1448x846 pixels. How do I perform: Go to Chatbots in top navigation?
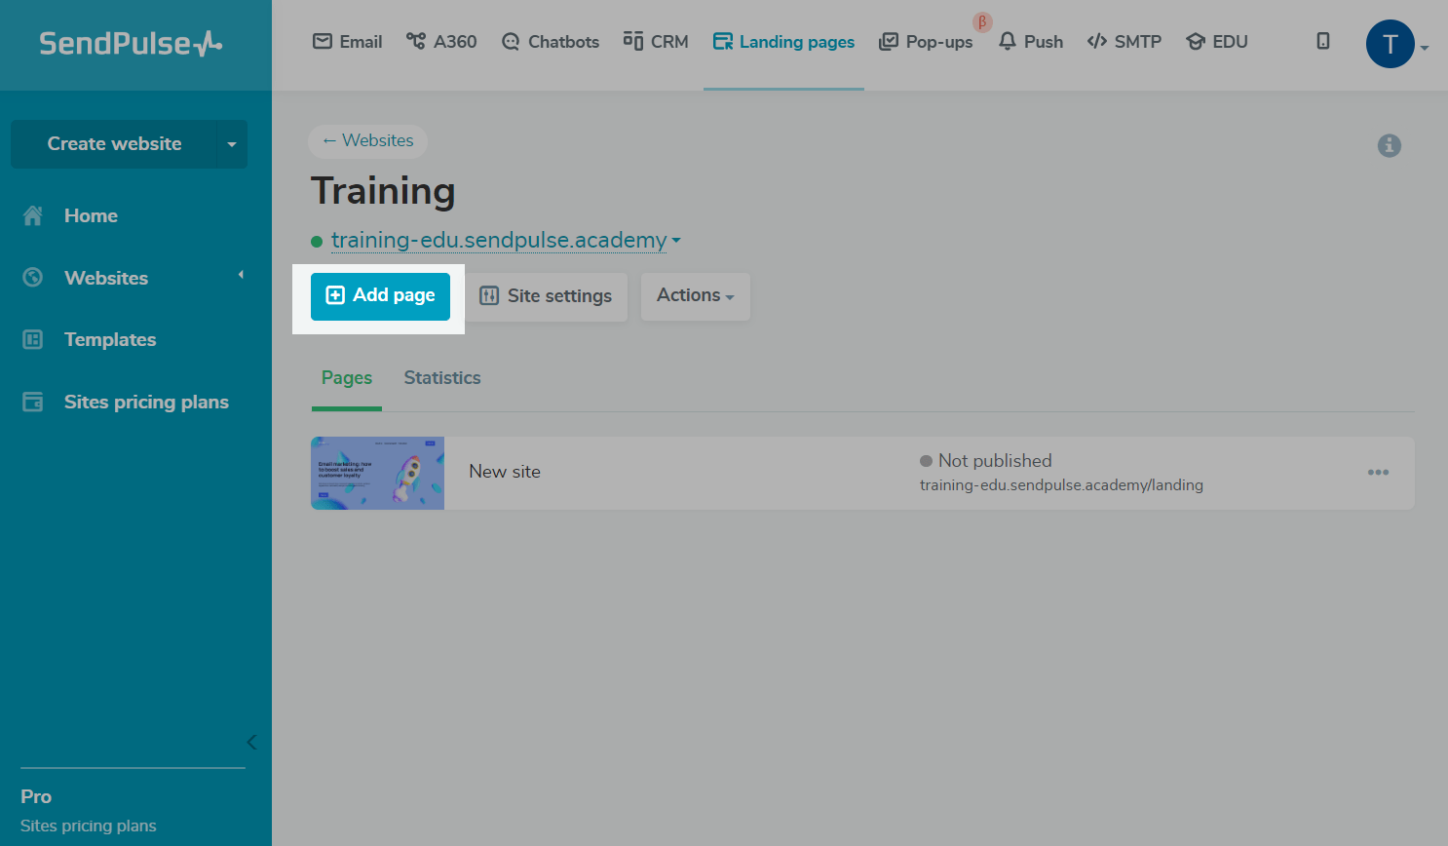tap(551, 42)
